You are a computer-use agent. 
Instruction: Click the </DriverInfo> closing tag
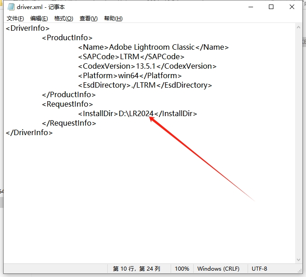(x=29, y=133)
